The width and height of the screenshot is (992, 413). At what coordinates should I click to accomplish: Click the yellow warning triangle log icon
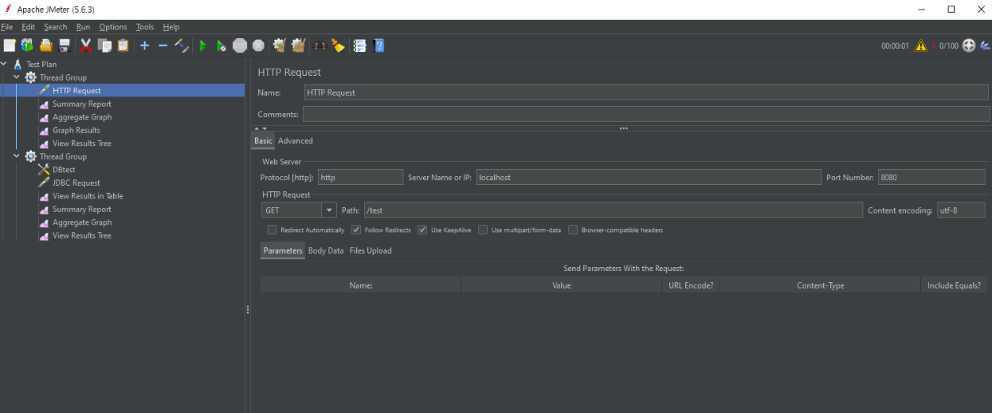(x=920, y=45)
